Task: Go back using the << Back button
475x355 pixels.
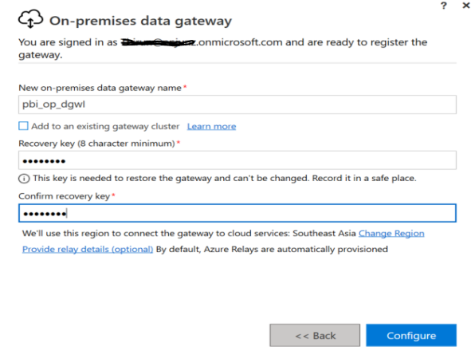Action: tap(315, 335)
